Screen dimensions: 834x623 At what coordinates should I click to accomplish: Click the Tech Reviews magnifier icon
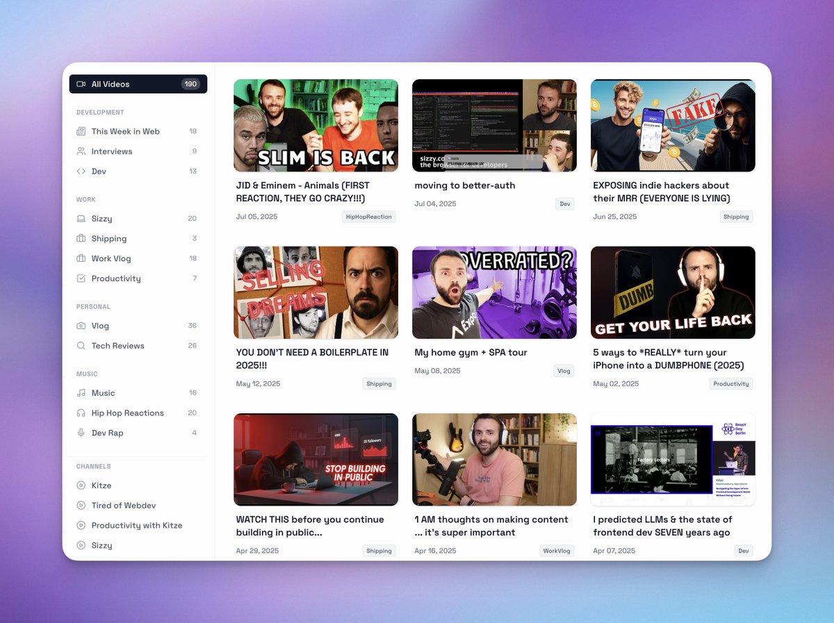coord(81,346)
